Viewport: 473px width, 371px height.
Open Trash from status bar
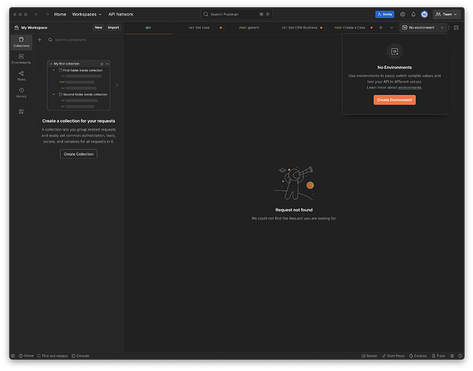(438, 356)
